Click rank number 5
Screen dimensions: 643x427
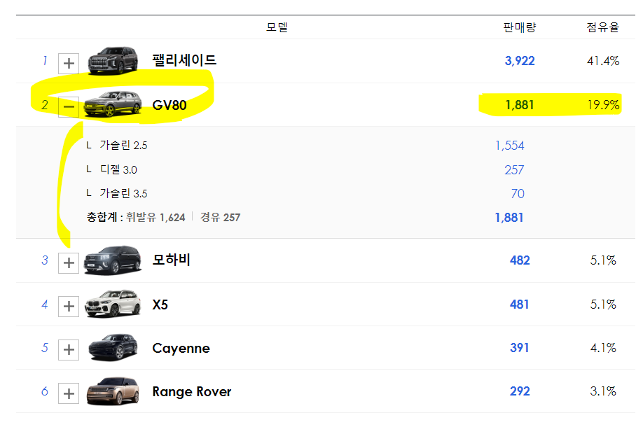click(x=45, y=348)
